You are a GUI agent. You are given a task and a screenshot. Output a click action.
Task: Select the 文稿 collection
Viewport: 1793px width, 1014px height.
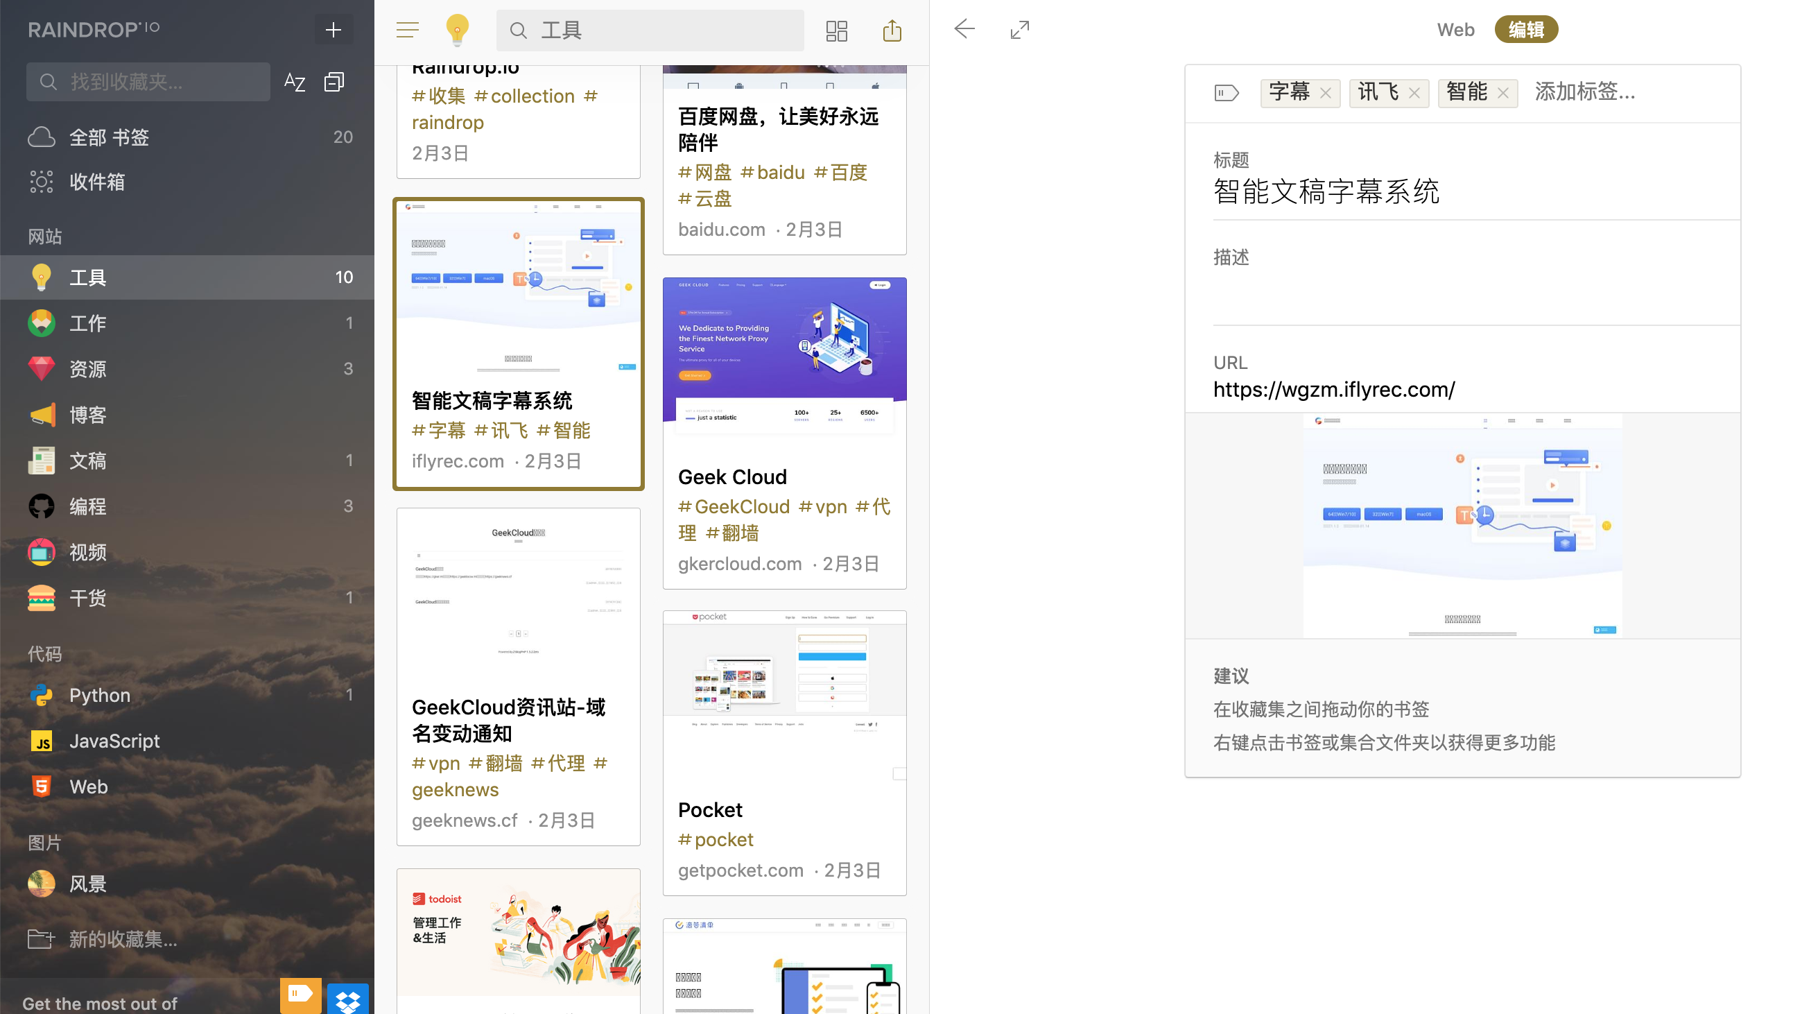(x=187, y=461)
